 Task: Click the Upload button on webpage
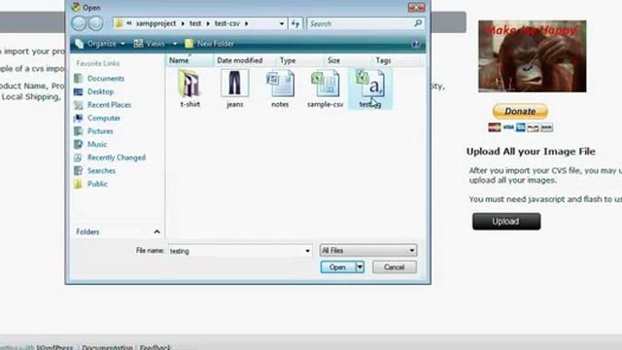506,222
